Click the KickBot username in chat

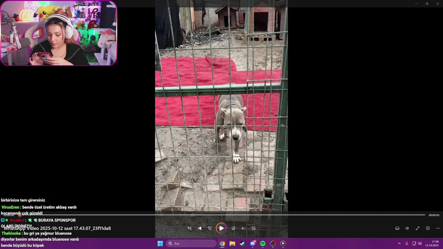17,220
